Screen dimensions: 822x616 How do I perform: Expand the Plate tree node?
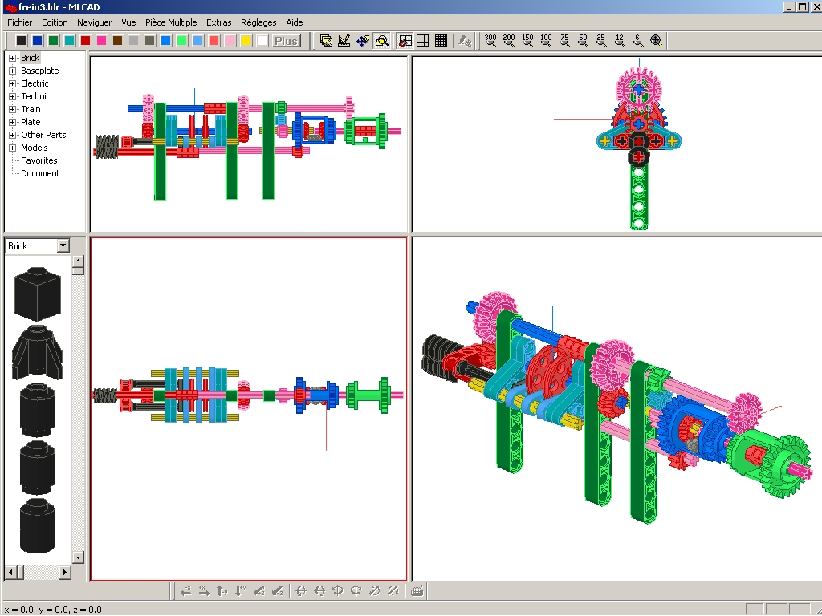click(13, 122)
